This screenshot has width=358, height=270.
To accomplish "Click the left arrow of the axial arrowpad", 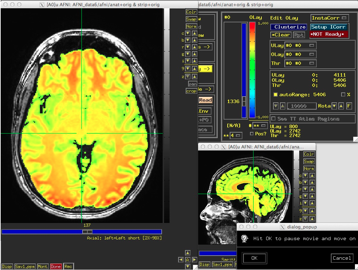I will coord(181,259).
